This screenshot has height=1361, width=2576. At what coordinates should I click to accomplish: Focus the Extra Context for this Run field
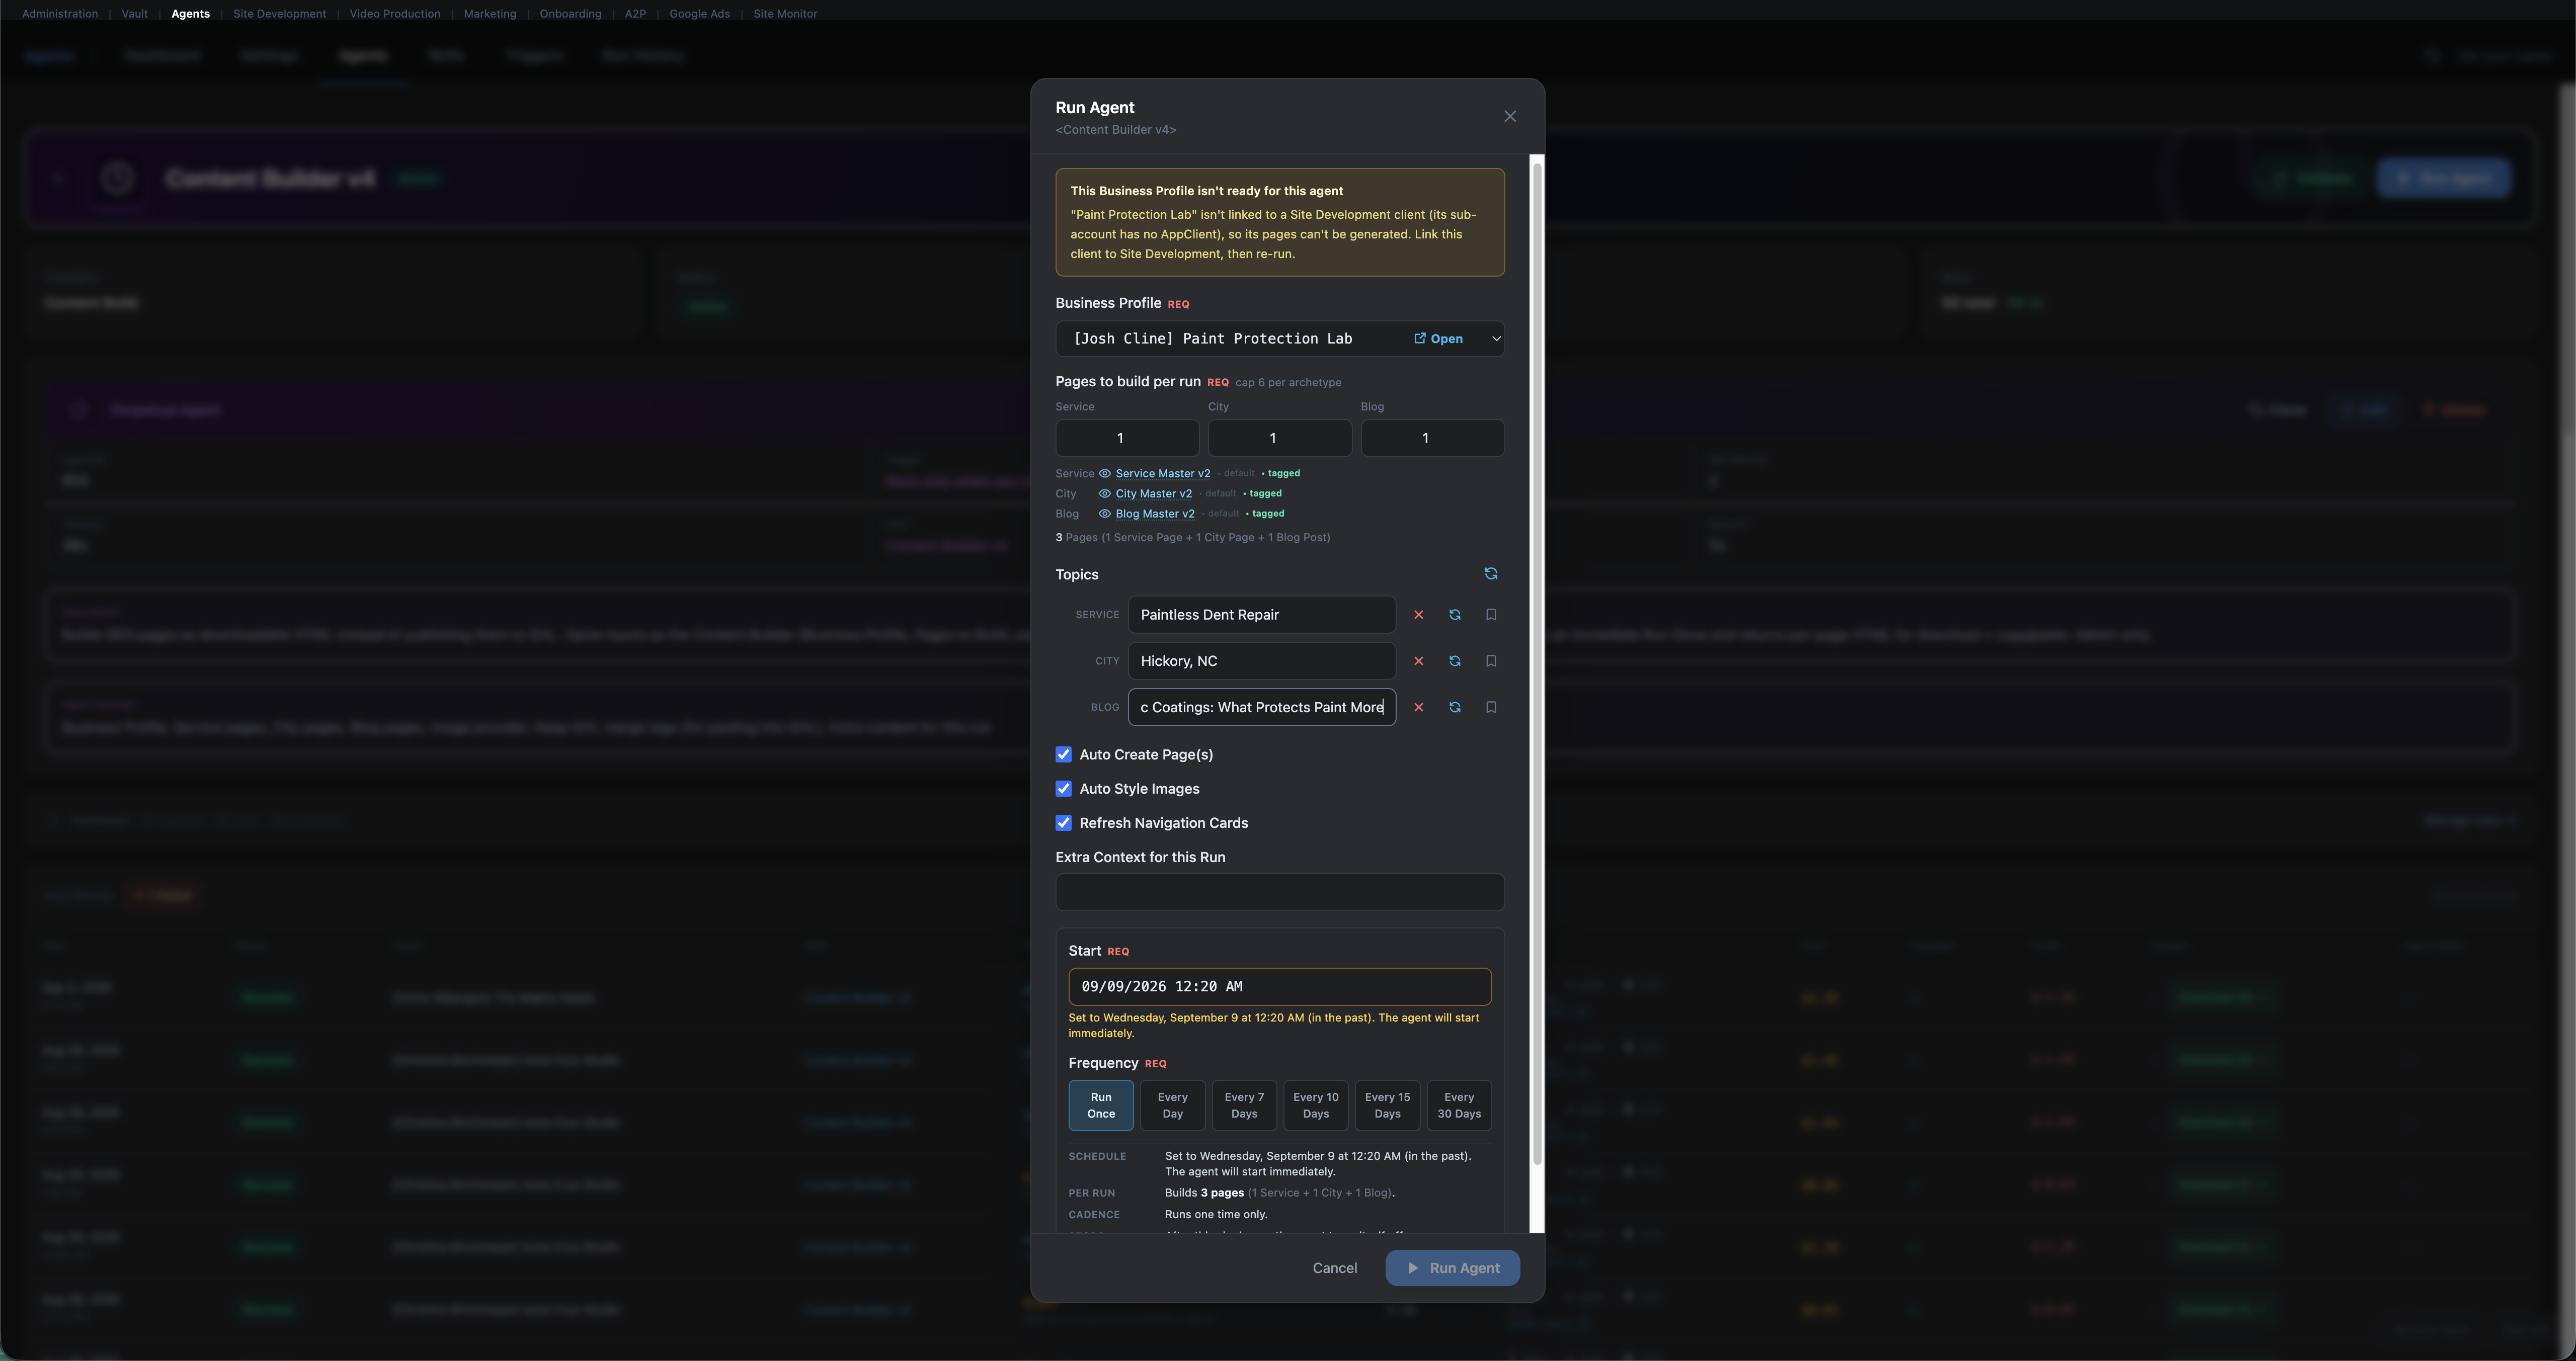pos(1280,892)
